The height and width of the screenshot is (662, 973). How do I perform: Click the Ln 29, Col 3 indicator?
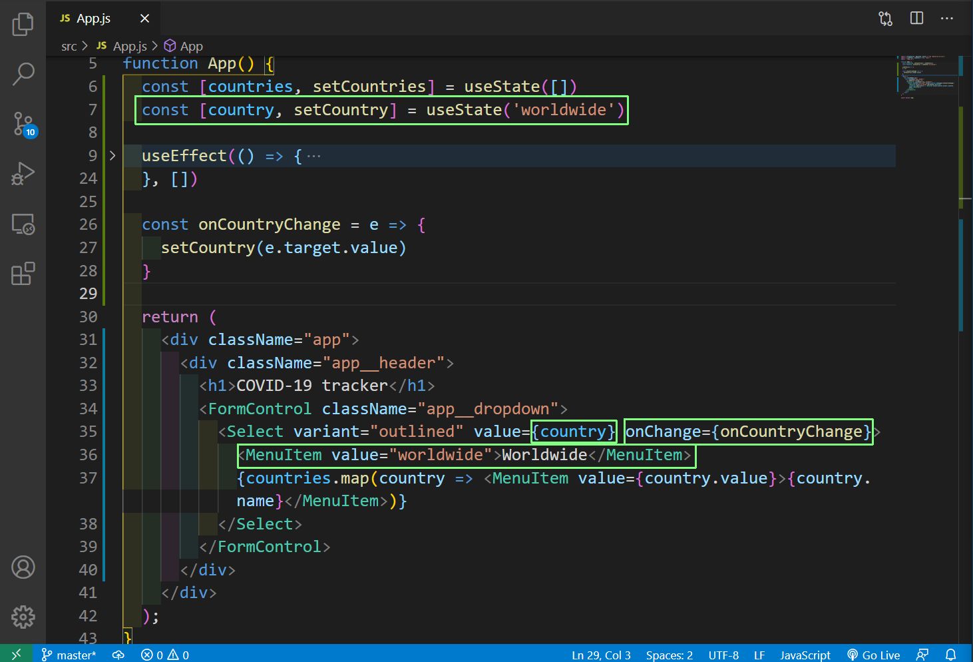point(601,655)
